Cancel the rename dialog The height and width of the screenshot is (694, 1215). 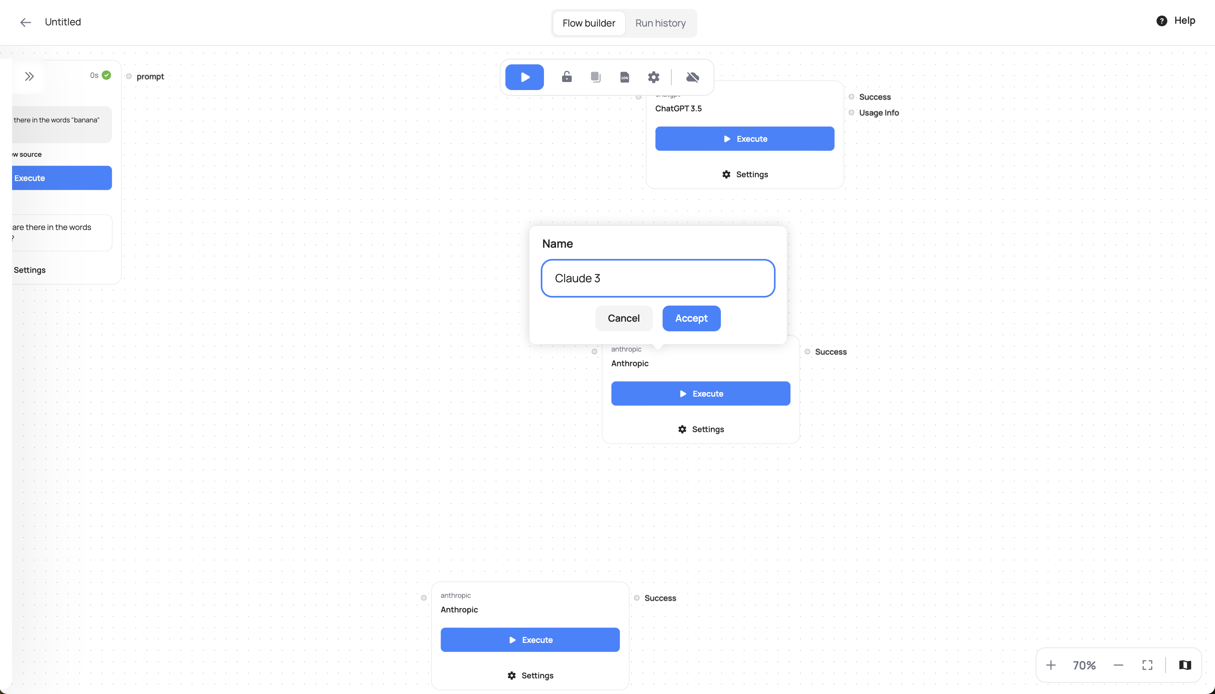tap(624, 318)
